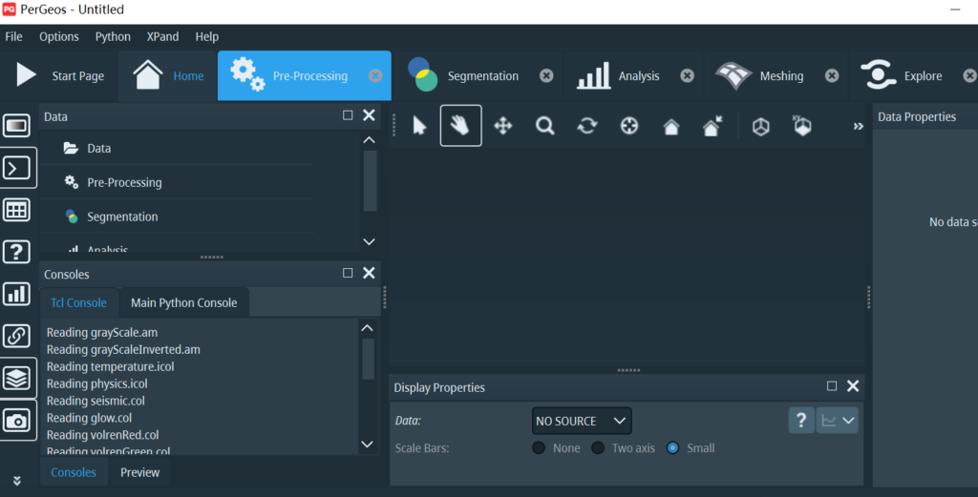
Task: Expand the left sidebar double chevron
Action: pos(17,481)
